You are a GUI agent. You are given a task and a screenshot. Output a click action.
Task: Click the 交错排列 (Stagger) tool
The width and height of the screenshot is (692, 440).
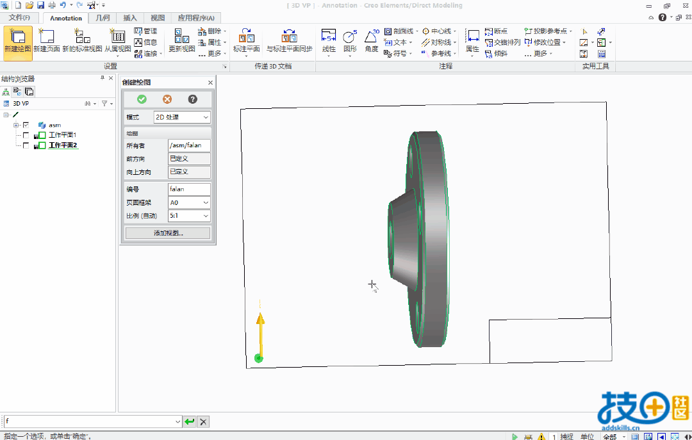click(502, 42)
